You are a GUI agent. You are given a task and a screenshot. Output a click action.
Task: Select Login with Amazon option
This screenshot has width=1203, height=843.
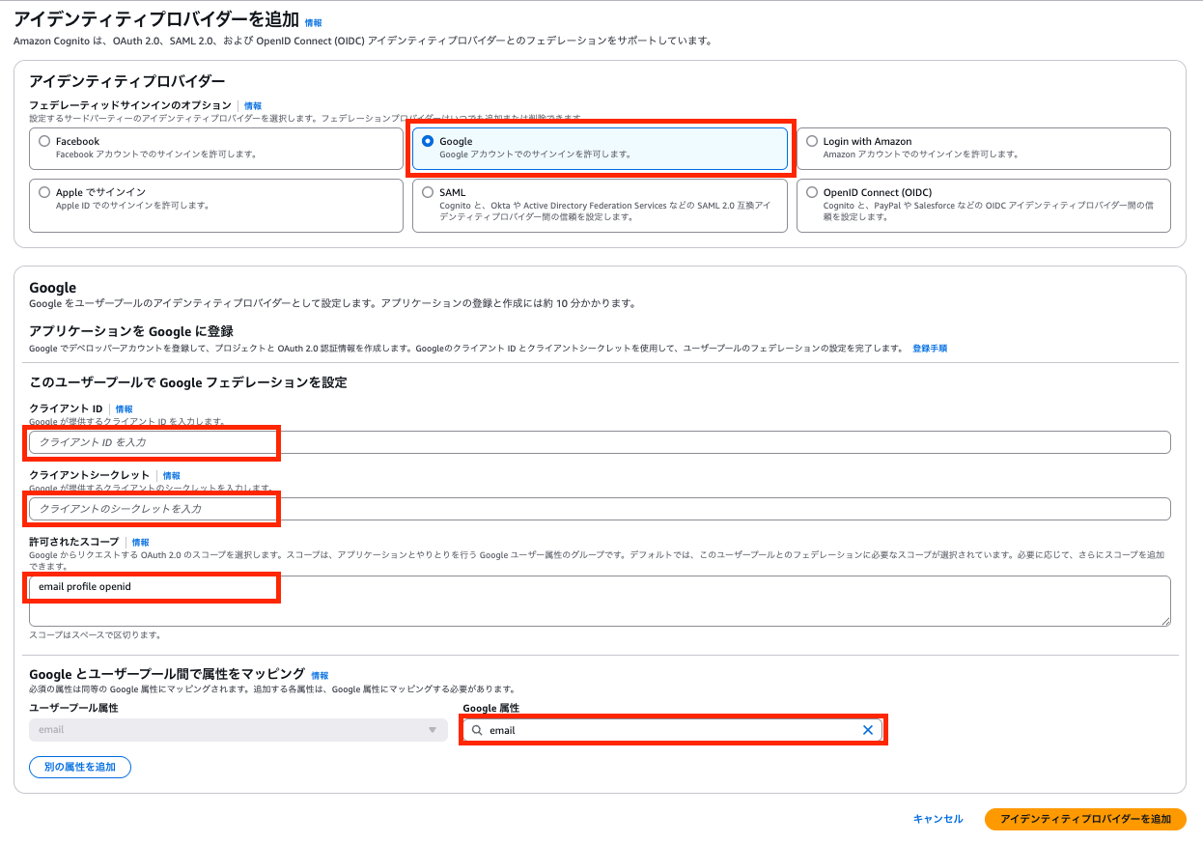812,141
